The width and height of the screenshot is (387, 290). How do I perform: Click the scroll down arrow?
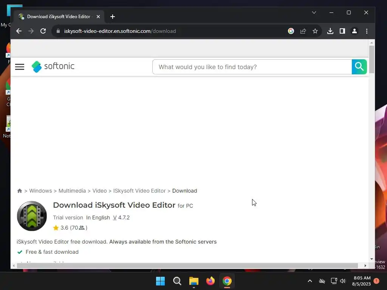(x=372, y=259)
